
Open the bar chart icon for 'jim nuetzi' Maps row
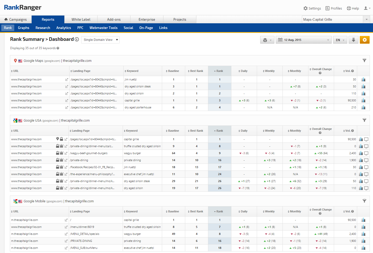(x=363, y=79)
